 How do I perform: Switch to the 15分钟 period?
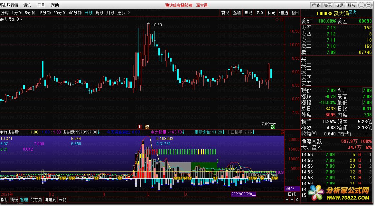pos(44,13)
